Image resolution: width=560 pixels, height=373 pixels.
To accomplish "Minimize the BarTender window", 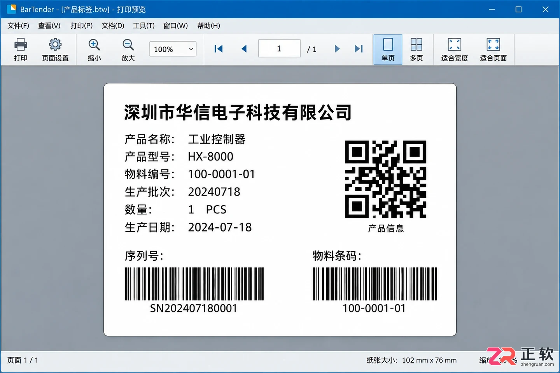I will coord(492,9).
